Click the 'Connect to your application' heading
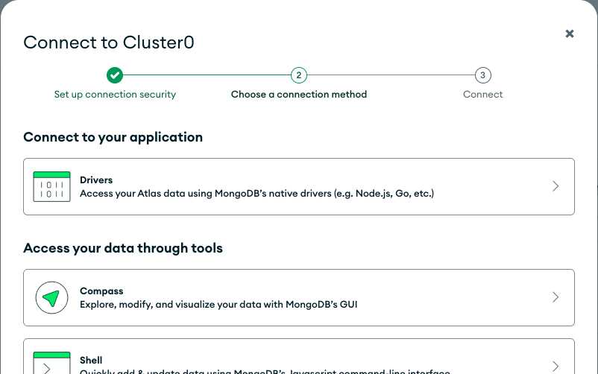 tap(113, 137)
